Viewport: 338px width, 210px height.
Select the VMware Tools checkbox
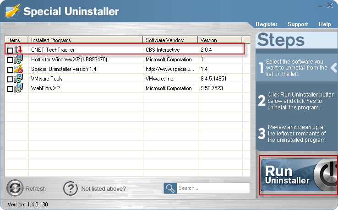(x=10, y=79)
